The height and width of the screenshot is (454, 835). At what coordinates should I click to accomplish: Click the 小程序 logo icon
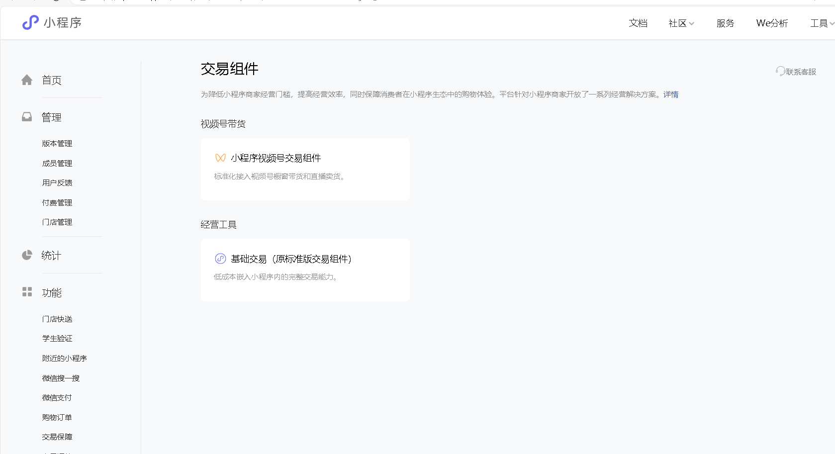pos(30,22)
